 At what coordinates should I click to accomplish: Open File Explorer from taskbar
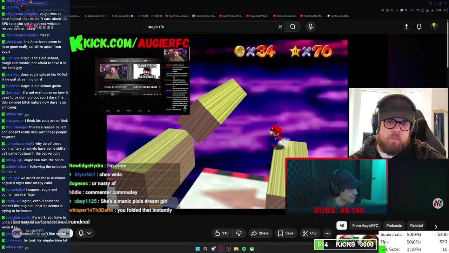coord(236,249)
